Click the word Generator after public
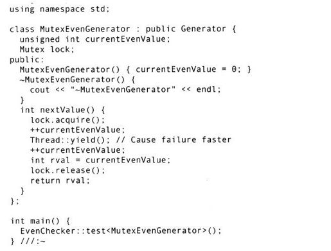 203,29
